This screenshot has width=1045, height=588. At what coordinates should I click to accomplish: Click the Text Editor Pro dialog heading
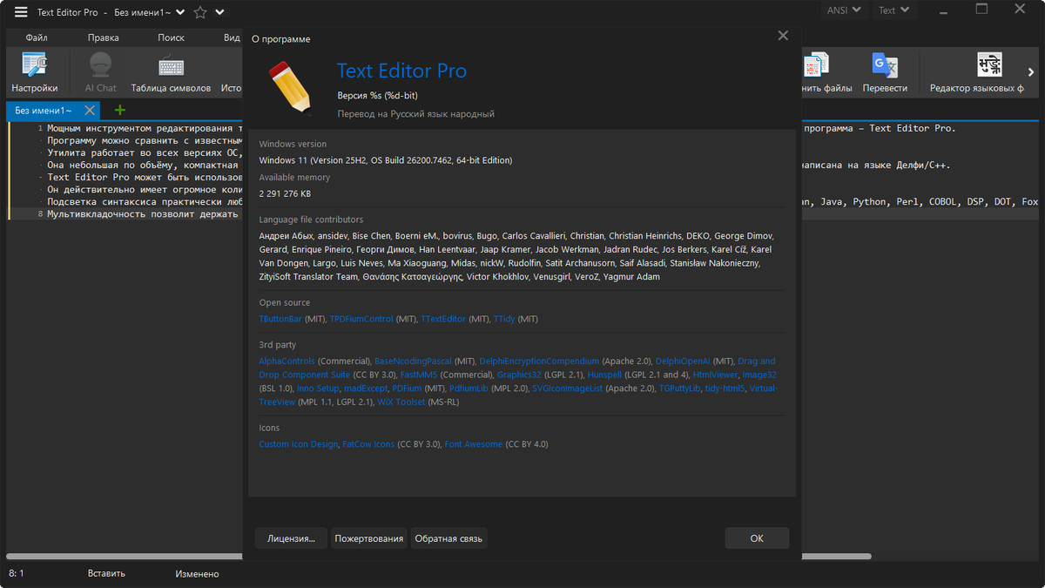tap(401, 71)
